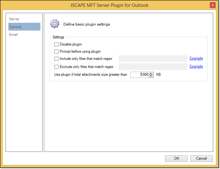220x169 pixels.
Task: Click 'Use plugin if total attachments size' label
Action: point(90,75)
